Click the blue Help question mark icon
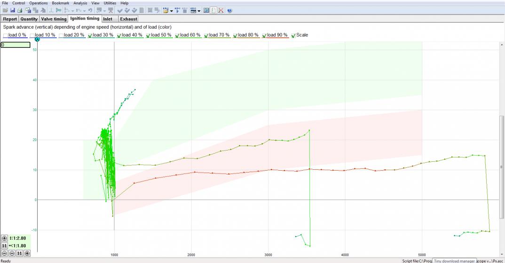 tap(229, 10)
